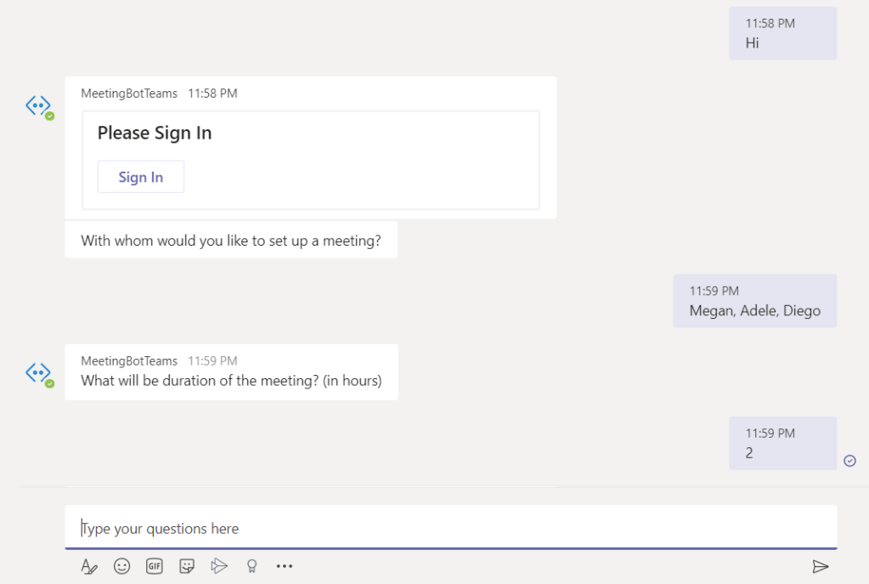
Task: Open the sticker picker
Action: 187,566
